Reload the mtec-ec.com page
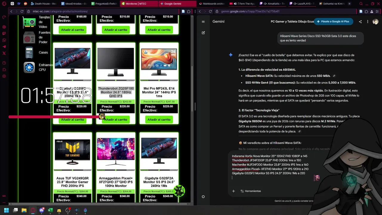This screenshot has height=215, width=382. coord(22,11)
